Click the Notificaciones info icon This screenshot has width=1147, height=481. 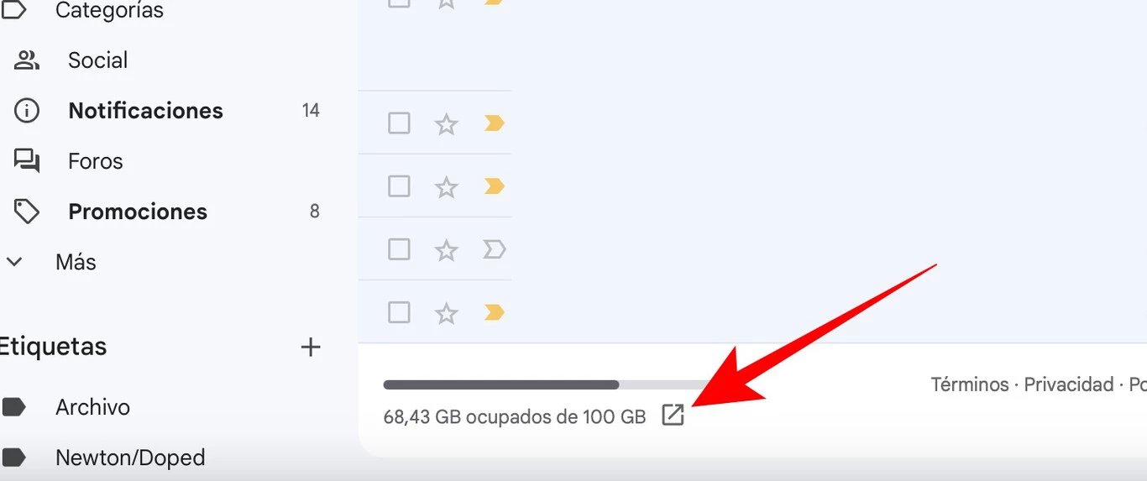click(27, 111)
